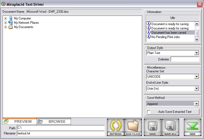Select the 'My Network Places' tree label
This screenshot has height=139, width=204.
pyautogui.click(x=26, y=23)
